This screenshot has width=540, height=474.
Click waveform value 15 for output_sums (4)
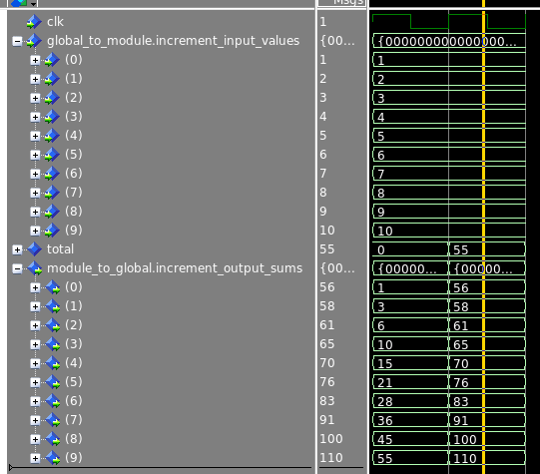(x=385, y=364)
